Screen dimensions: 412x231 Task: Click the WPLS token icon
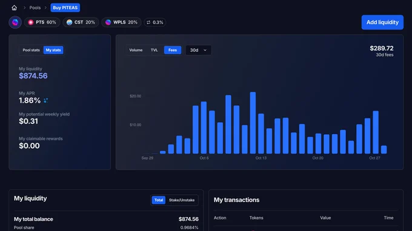(108, 22)
